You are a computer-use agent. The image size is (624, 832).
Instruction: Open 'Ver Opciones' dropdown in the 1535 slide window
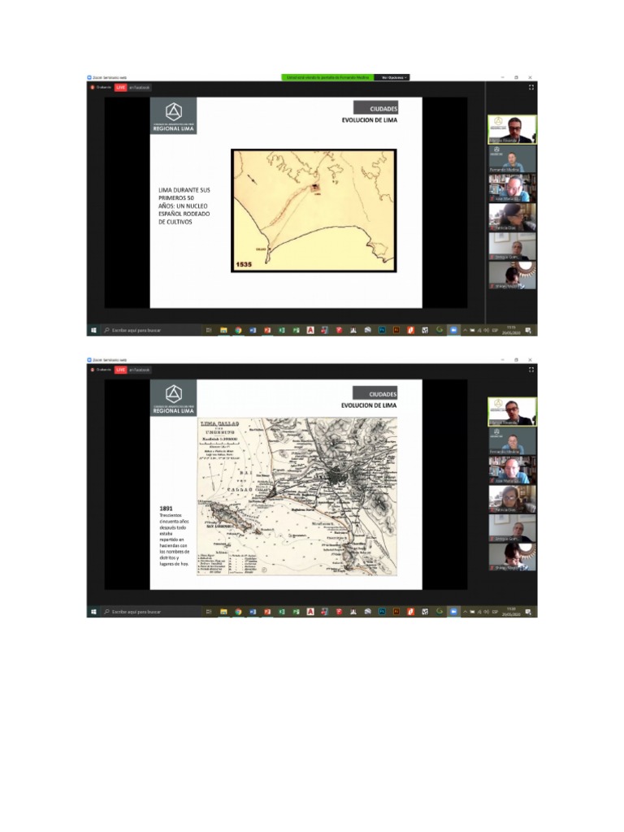(x=392, y=77)
